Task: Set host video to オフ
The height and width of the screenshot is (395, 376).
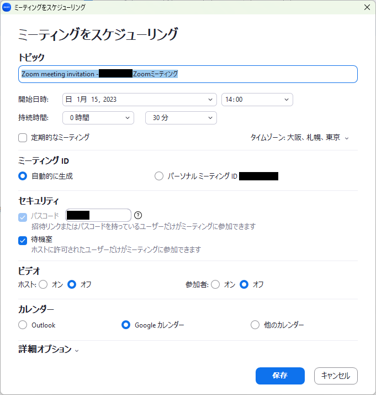Action: coord(72,284)
